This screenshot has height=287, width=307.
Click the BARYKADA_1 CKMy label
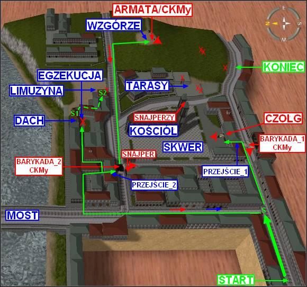282,143
